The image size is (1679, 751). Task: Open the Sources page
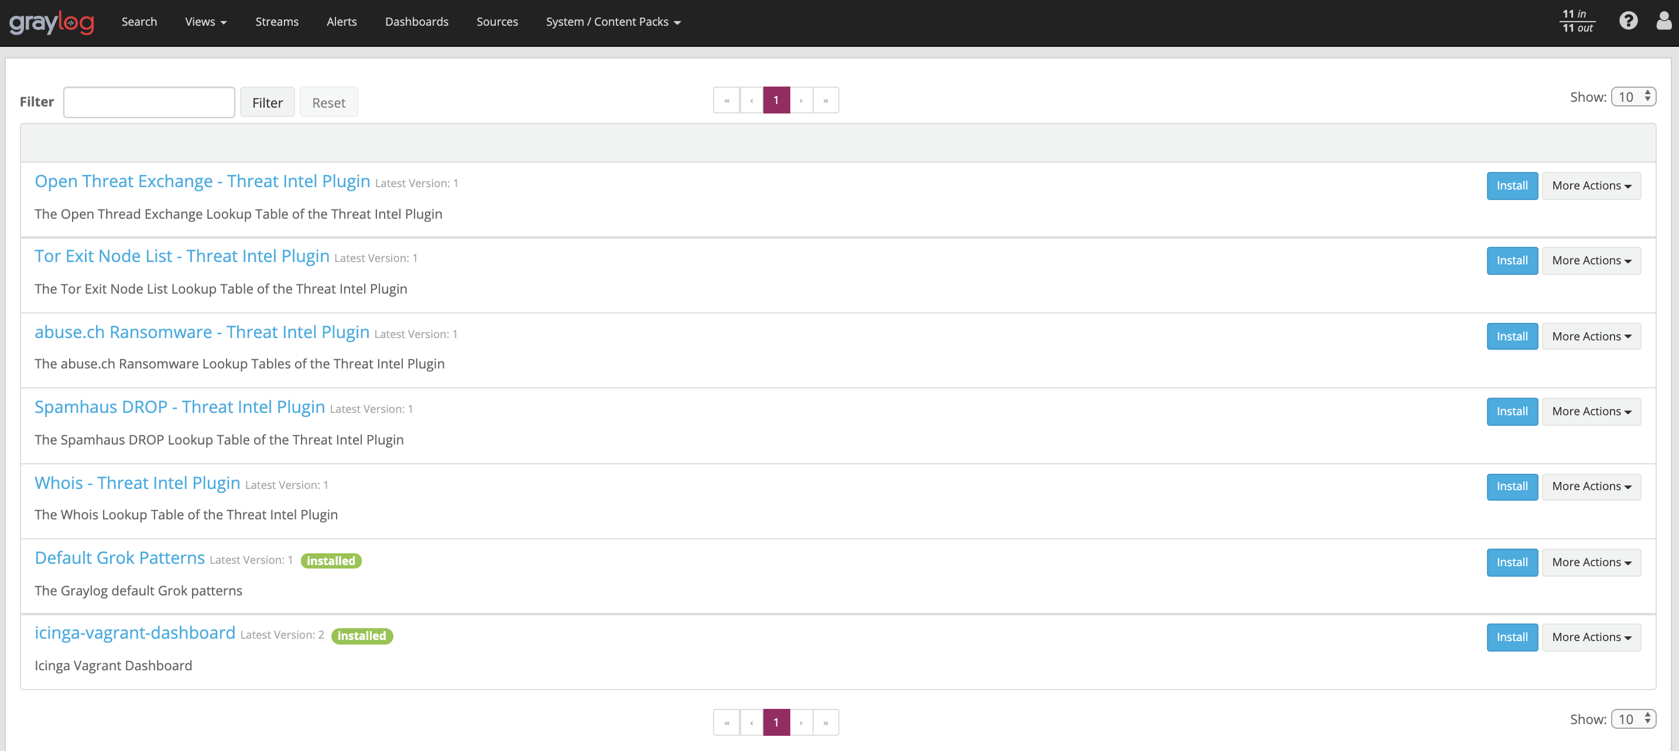tap(497, 22)
